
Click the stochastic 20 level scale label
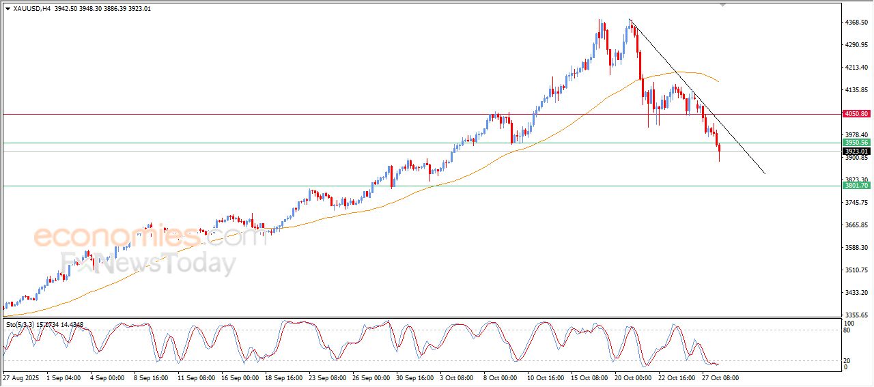(849, 360)
